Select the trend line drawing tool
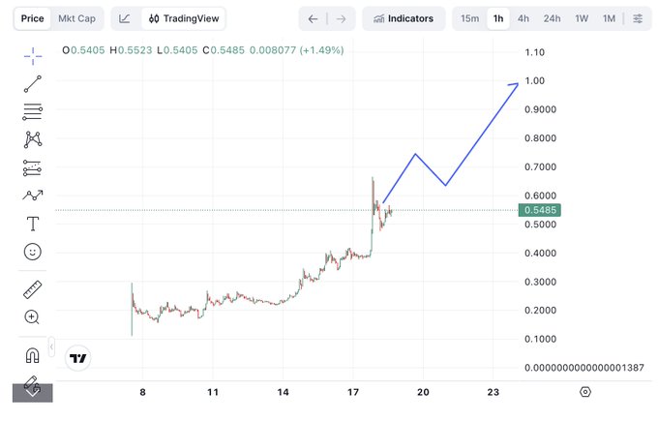 tap(33, 84)
